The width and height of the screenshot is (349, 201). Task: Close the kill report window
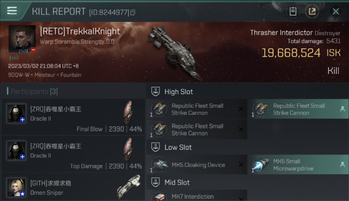[336, 12]
